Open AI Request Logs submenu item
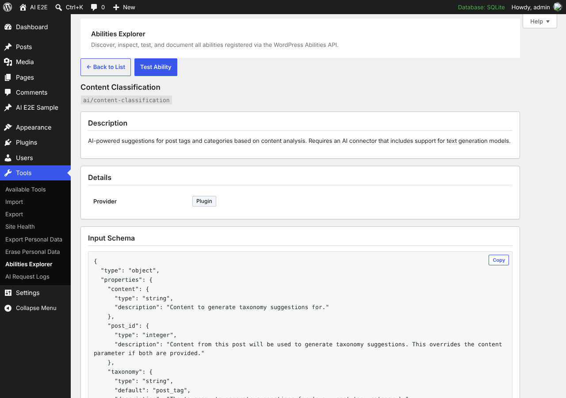 tap(27, 276)
